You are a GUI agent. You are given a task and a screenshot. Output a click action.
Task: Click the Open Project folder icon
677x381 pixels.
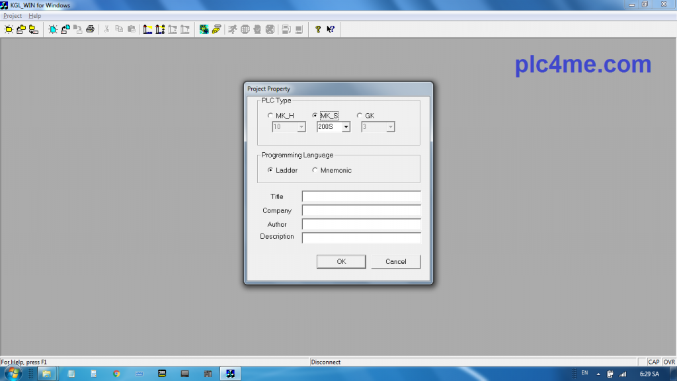20,29
